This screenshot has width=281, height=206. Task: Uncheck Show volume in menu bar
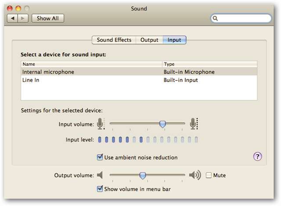[100, 189]
